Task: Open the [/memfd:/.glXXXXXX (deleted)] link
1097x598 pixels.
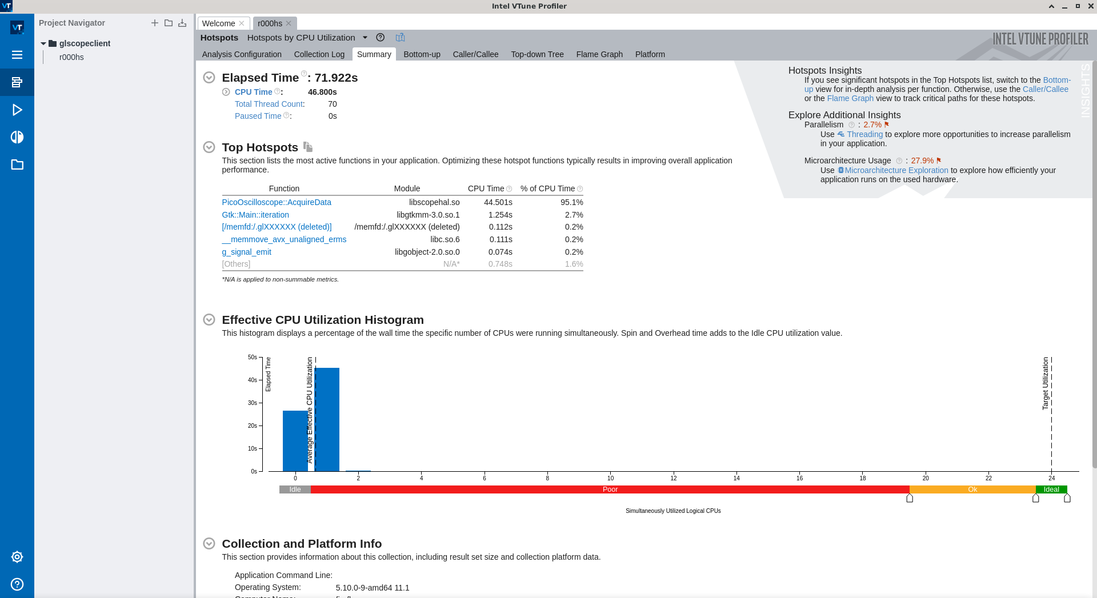Action: 277,227
